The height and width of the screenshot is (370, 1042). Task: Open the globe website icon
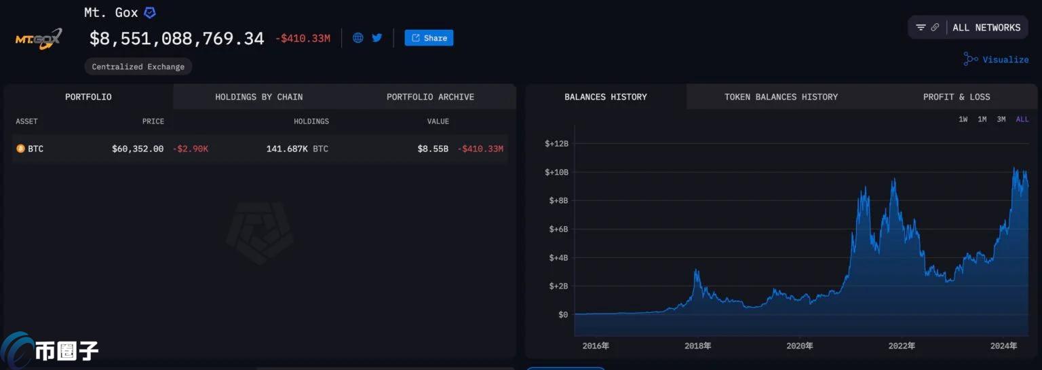pos(358,37)
